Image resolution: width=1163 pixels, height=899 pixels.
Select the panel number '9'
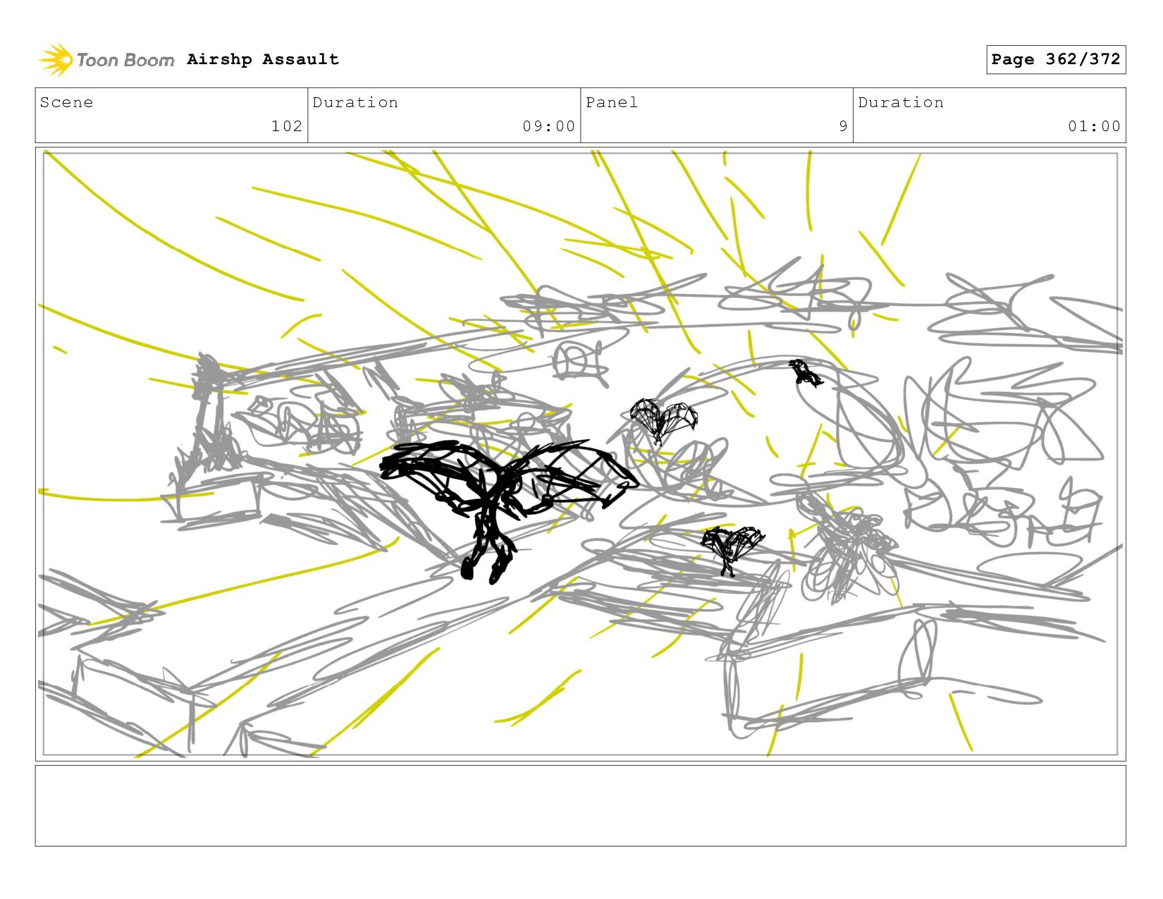click(843, 126)
